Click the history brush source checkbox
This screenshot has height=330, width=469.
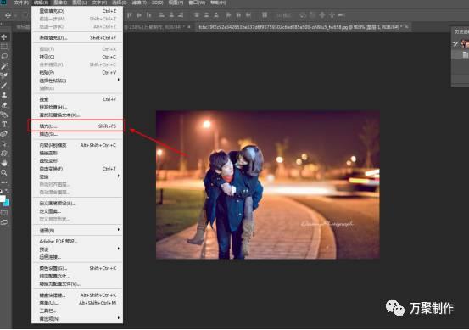(455, 44)
